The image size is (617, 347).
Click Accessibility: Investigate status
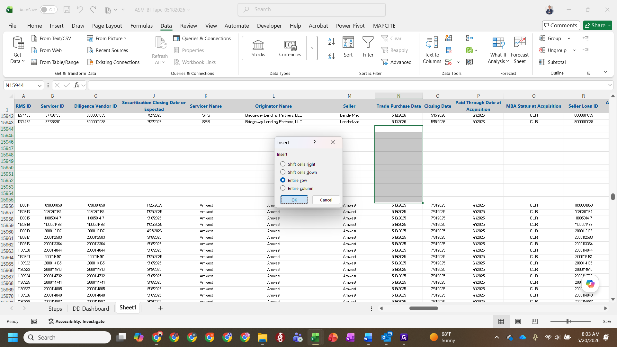pyautogui.click(x=76, y=321)
